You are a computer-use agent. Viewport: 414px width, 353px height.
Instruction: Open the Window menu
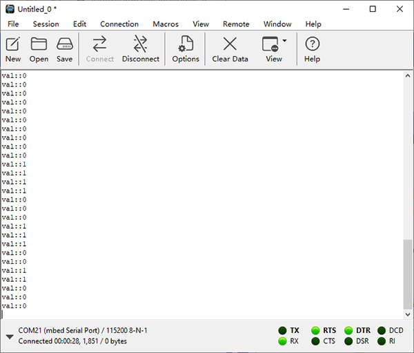click(277, 24)
